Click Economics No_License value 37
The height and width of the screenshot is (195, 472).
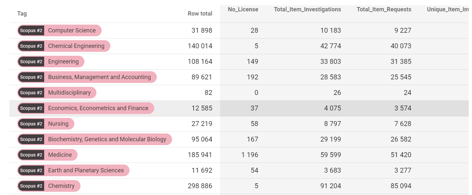[x=255, y=108]
